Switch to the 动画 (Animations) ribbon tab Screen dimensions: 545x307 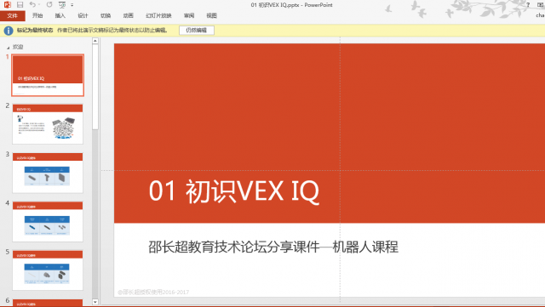tap(129, 15)
